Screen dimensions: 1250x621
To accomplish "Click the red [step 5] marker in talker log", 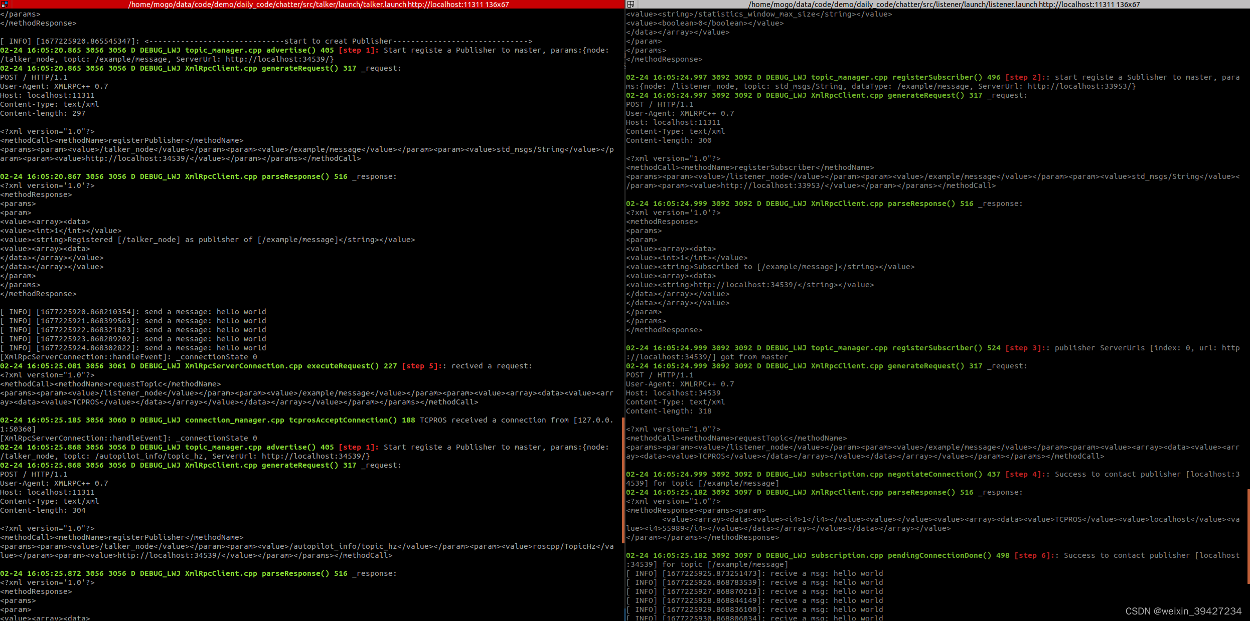I will [420, 366].
